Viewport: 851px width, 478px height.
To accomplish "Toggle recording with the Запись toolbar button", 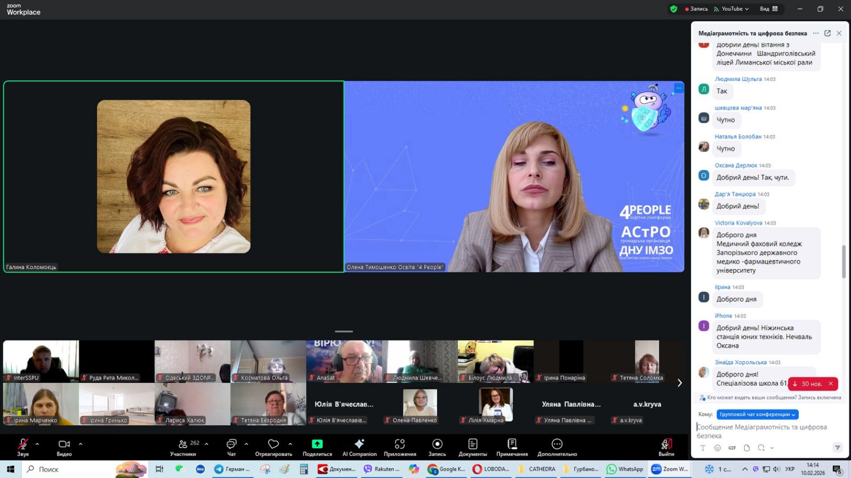I will (x=437, y=447).
